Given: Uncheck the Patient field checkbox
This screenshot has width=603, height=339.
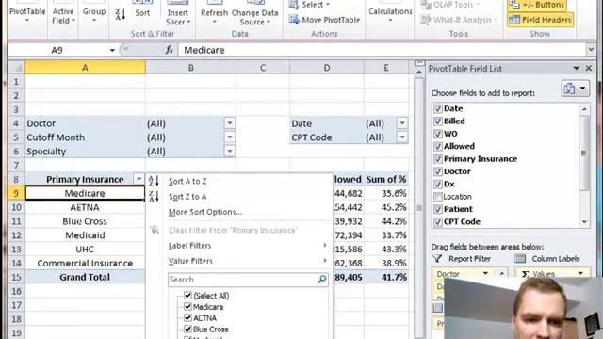Looking at the screenshot, I should 437,209.
